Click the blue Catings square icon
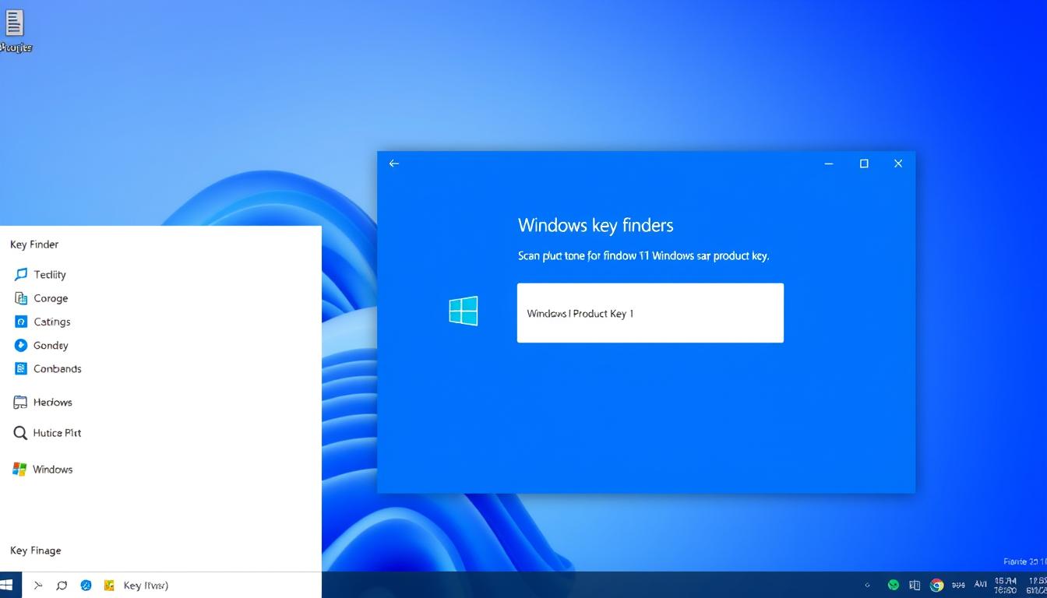 21,322
